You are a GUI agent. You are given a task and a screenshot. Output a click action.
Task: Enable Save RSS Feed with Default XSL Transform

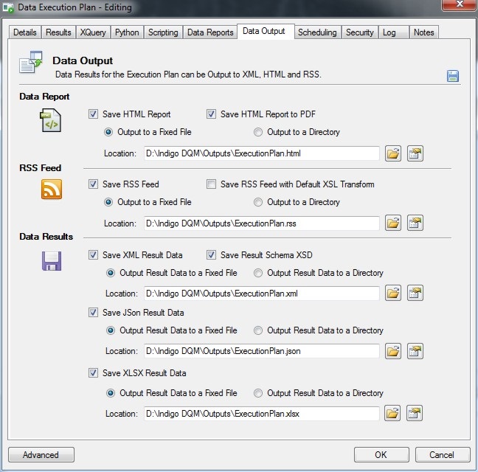point(212,184)
